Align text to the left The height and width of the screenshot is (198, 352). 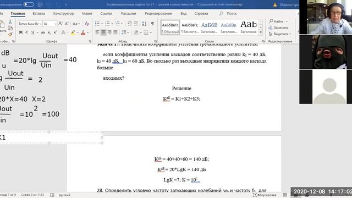97,32
